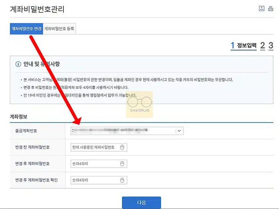The height and width of the screenshot is (209, 279).
Task: Focus the 변경 전 계좌비밀번호 input field
Action: (x=94, y=147)
